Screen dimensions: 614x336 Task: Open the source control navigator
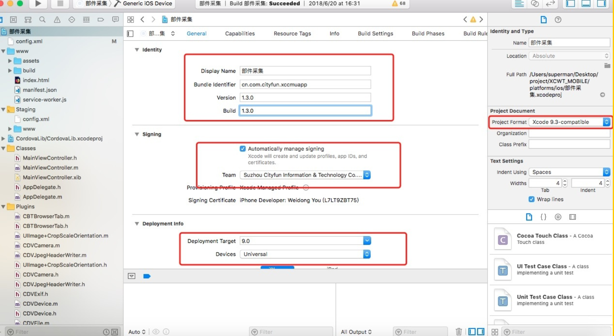point(13,20)
